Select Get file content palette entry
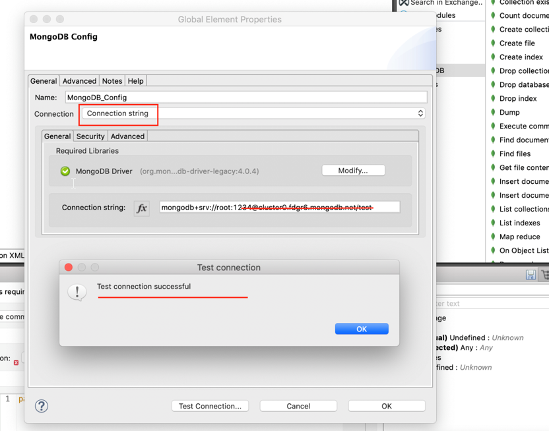 pyautogui.click(x=524, y=167)
